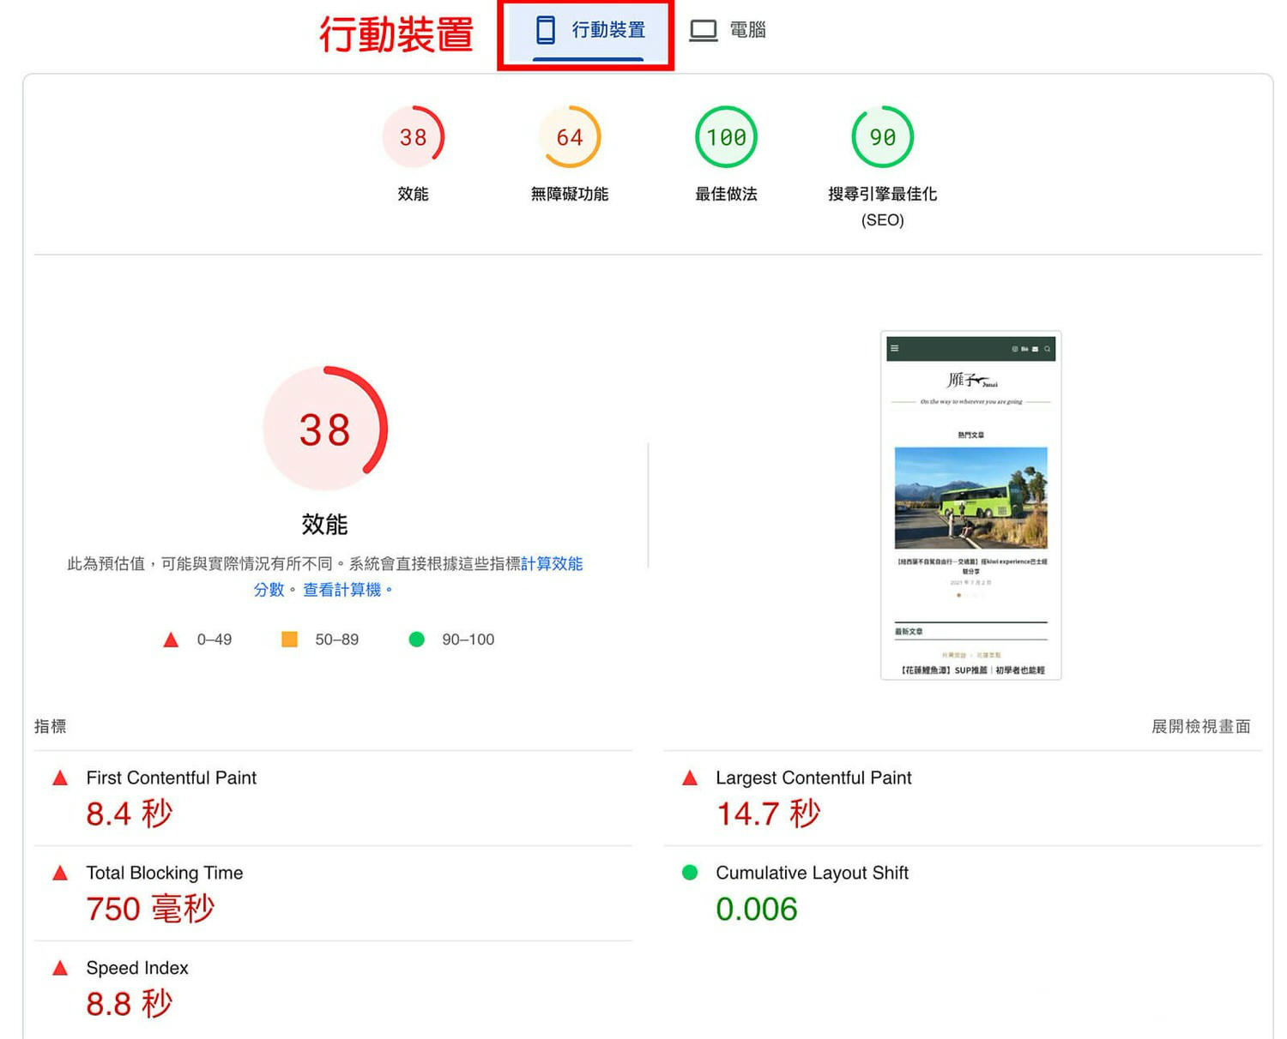Click the green circle beside Cumulative Layout Shift
The width and height of the screenshot is (1287, 1039).
[x=690, y=873]
